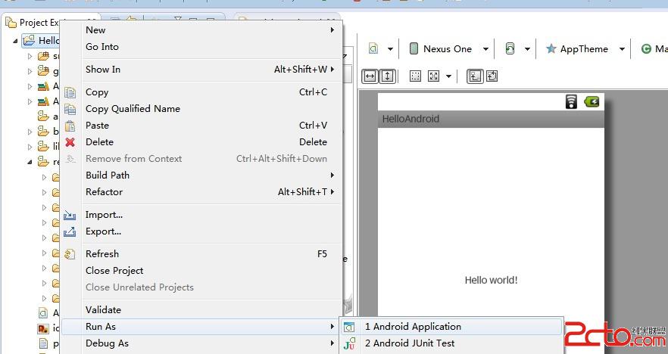Refresh the project via menu
The height and width of the screenshot is (354, 668).
tap(201, 254)
